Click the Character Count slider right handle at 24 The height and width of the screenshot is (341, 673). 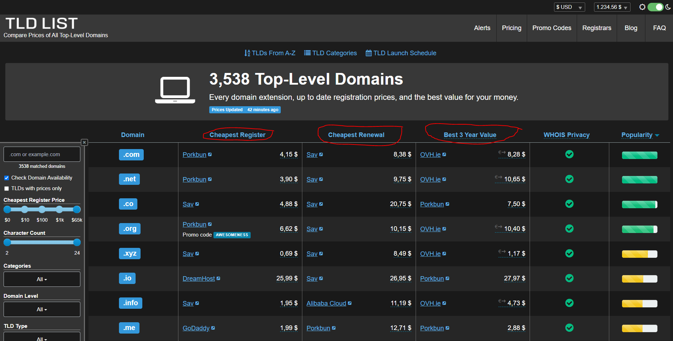(77, 242)
